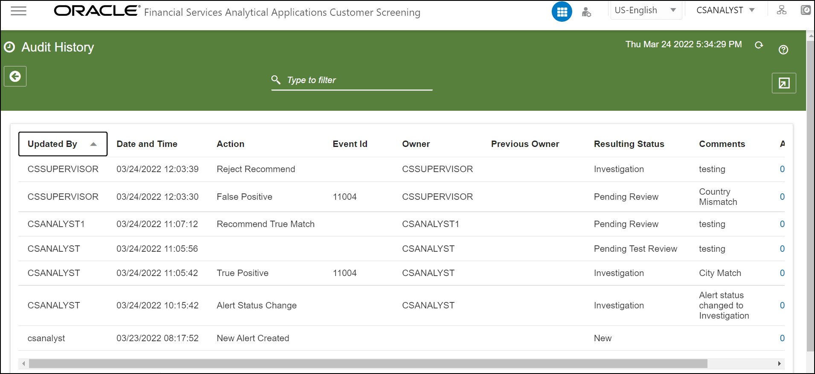Open the user administration icon
Screen dimensions: 815x374
pyautogui.click(x=587, y=12)
